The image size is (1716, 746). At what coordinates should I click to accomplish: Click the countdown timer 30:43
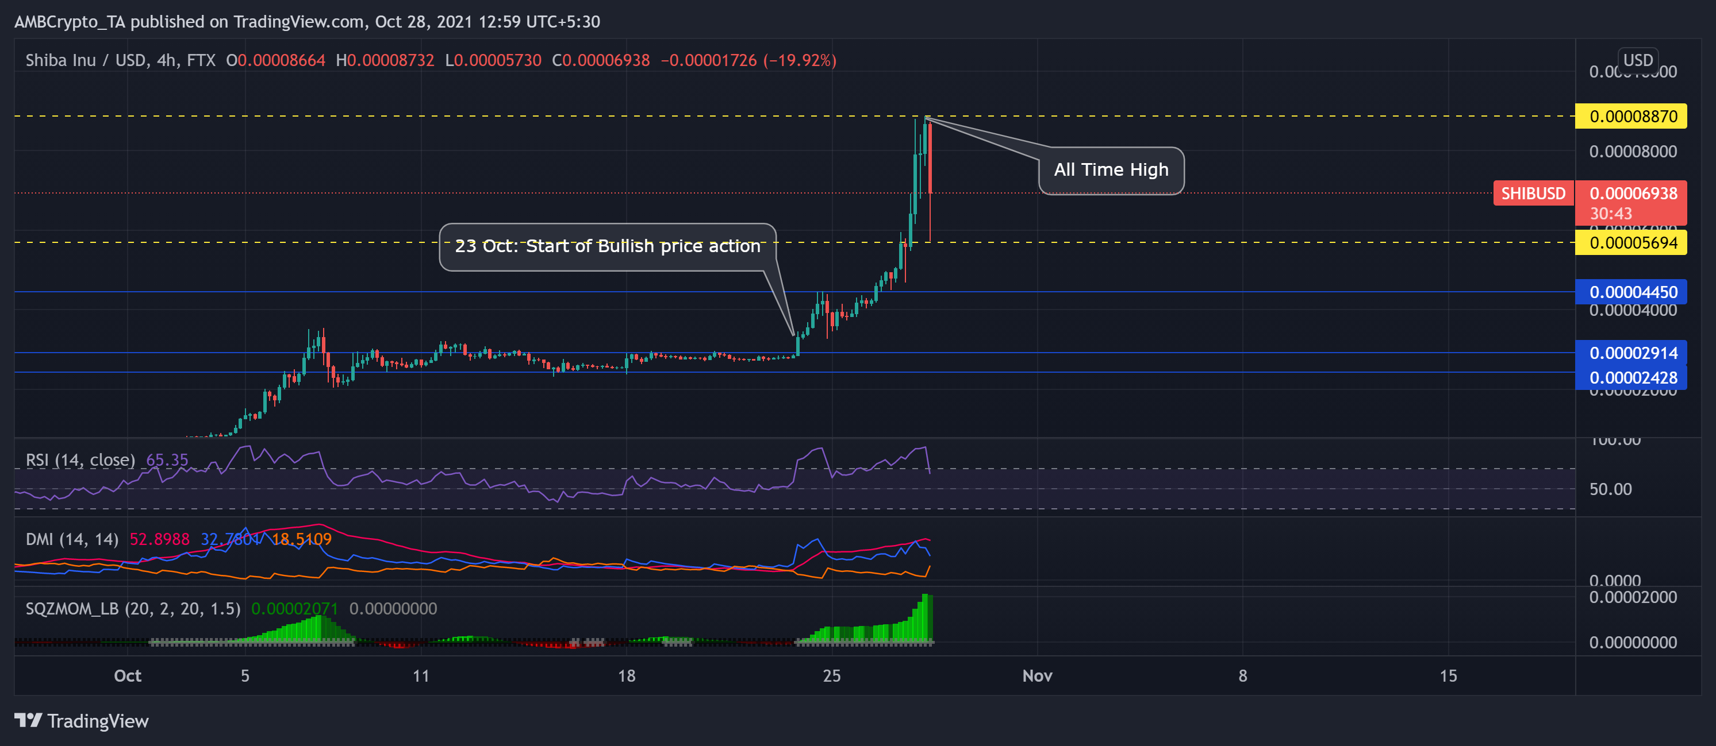(1611, 214)
